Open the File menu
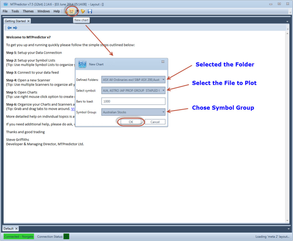 coord(5,11)
